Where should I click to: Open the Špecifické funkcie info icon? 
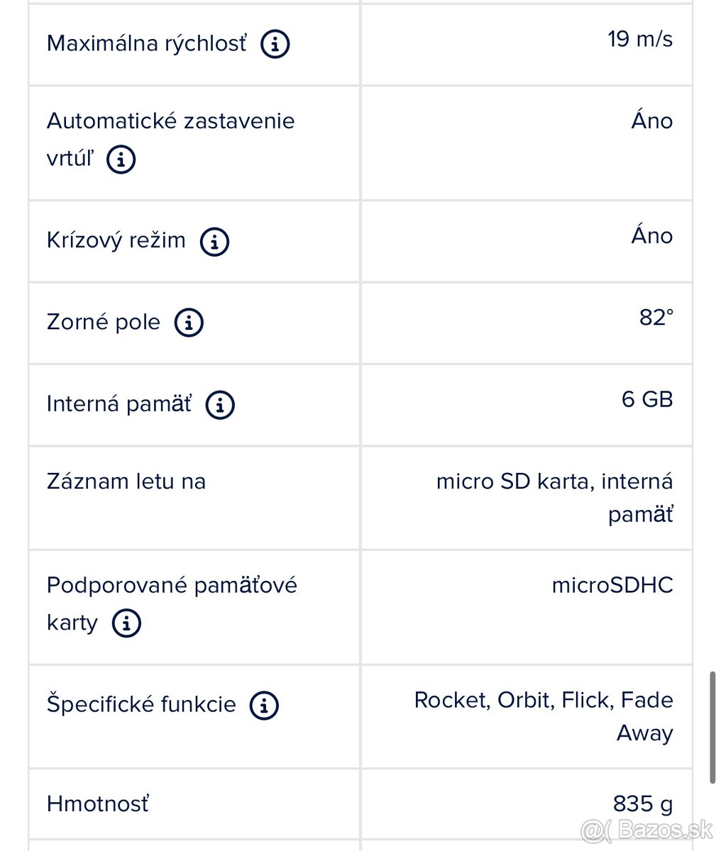[x=264, y=705]
